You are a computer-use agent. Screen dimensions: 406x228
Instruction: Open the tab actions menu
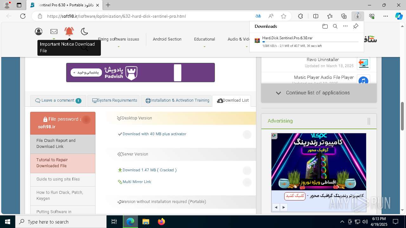coord(19,5)
